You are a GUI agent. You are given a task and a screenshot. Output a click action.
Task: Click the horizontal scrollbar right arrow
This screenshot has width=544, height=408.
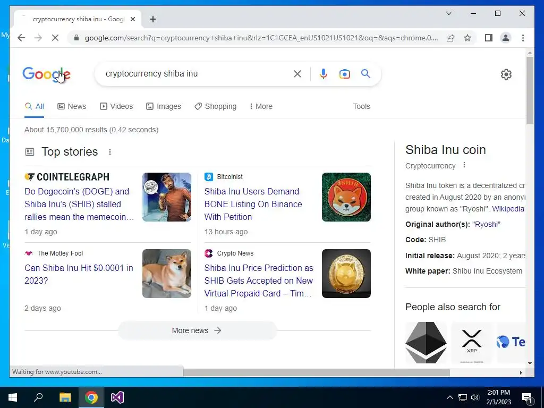(x=521, y=372)
